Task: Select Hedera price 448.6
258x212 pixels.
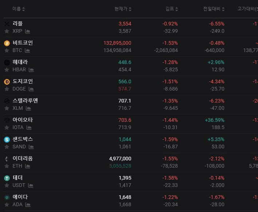Action: point(125,62)
